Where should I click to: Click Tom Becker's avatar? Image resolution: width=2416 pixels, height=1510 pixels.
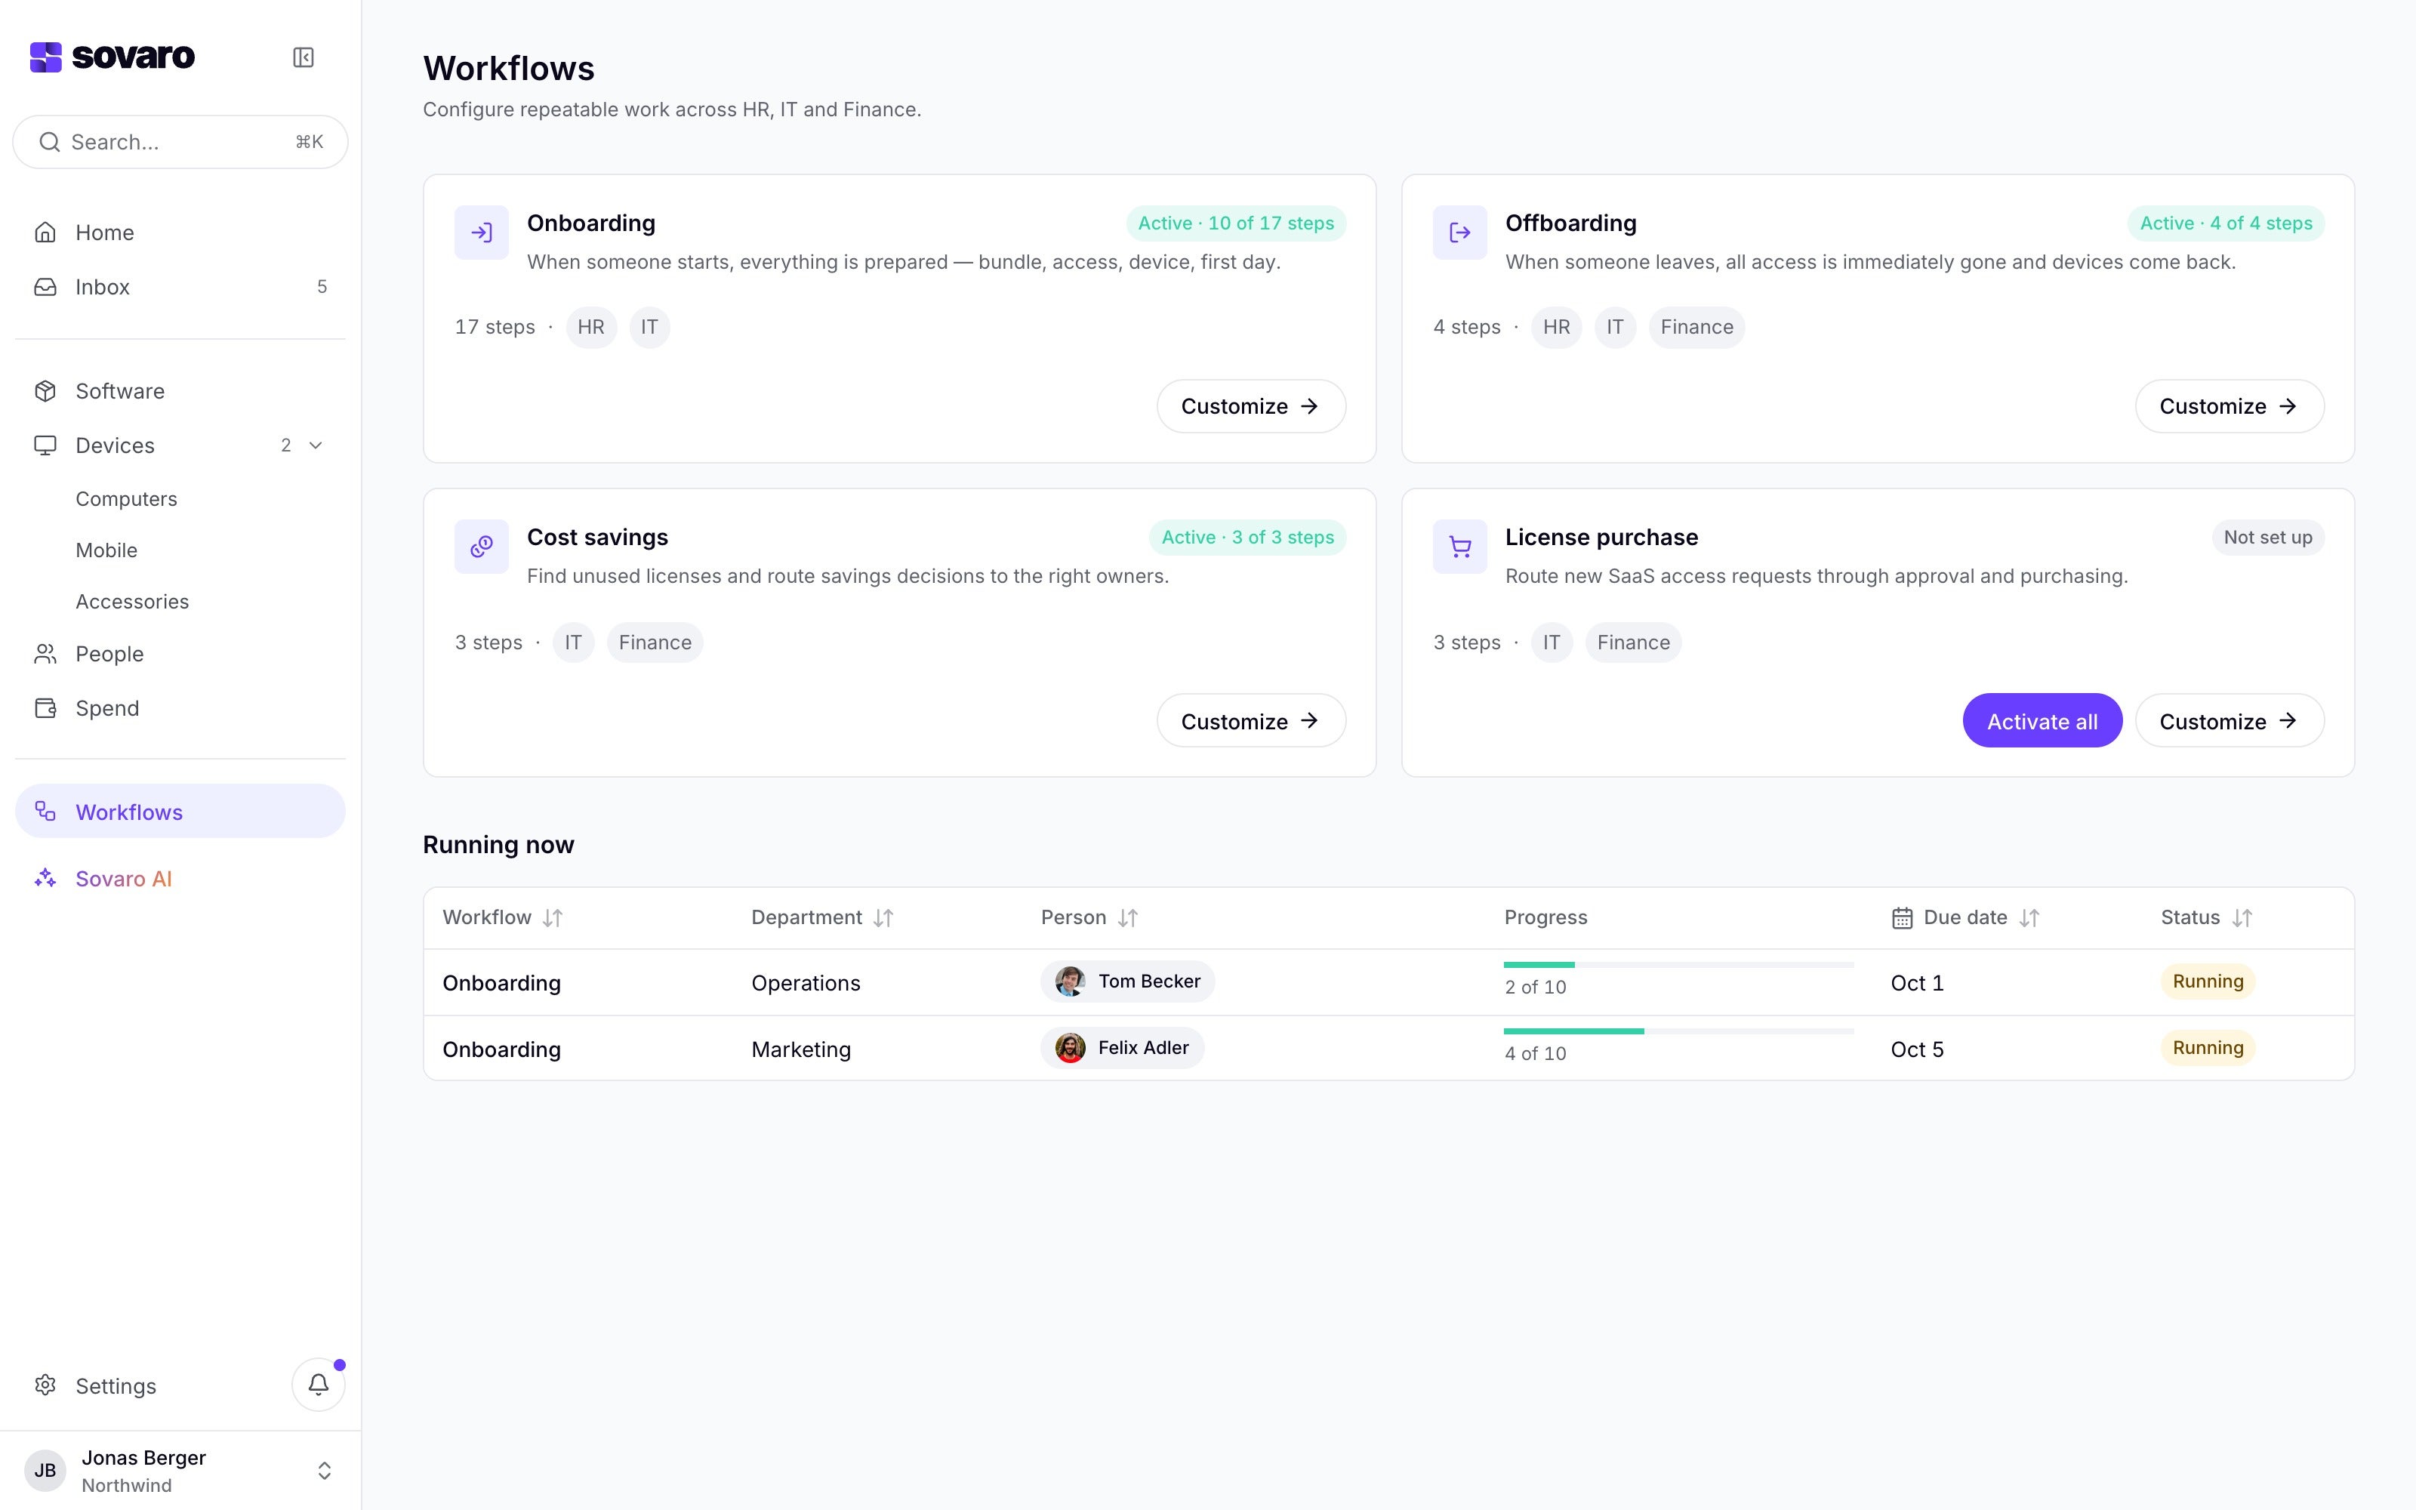[x=1071, y=981]
